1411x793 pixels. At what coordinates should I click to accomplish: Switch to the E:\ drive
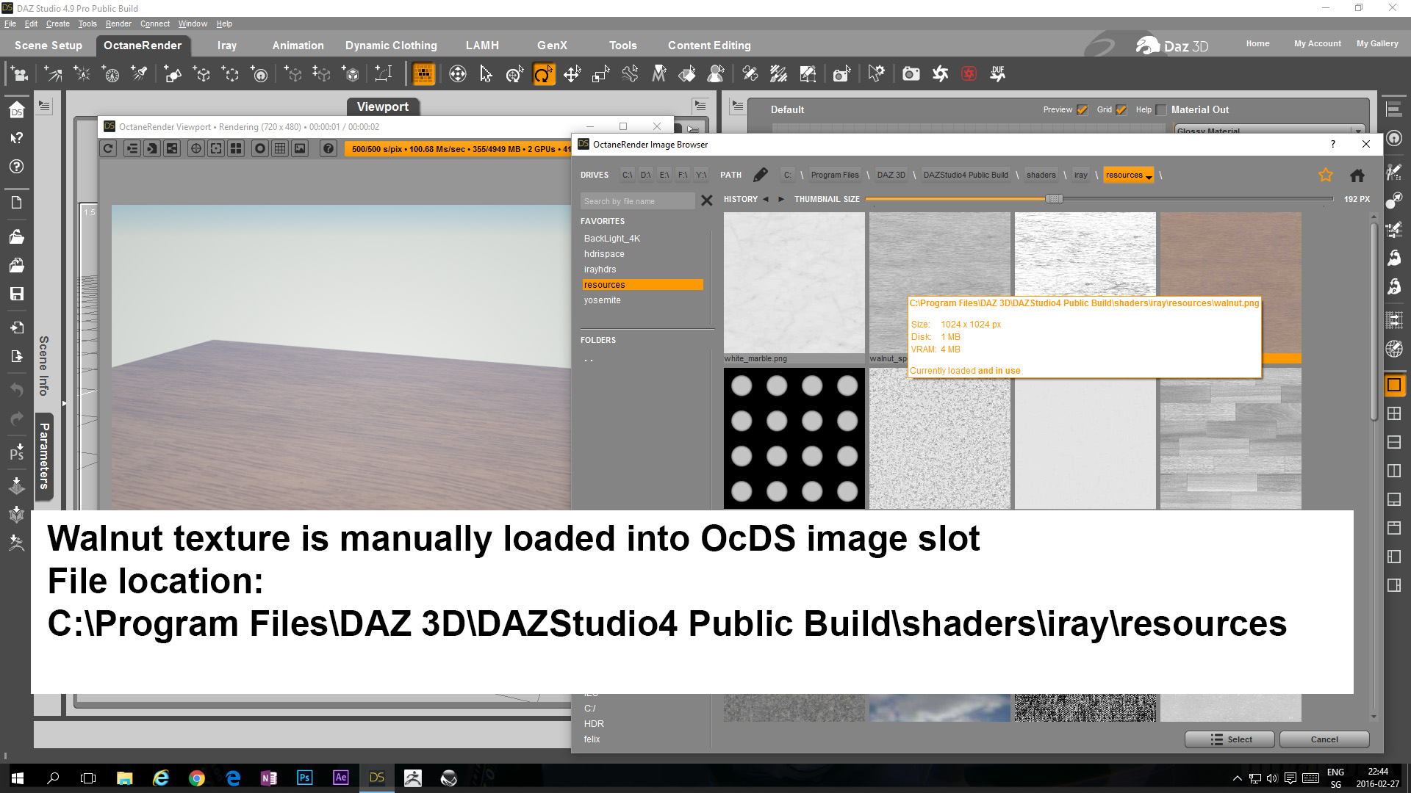pos(664,175)
